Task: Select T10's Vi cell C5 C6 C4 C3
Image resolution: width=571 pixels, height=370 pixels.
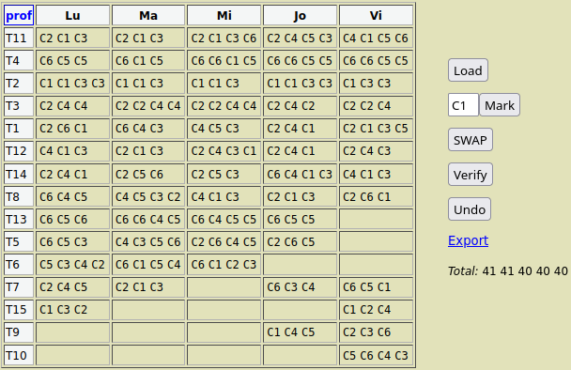Action: click(x=376, y=355)
